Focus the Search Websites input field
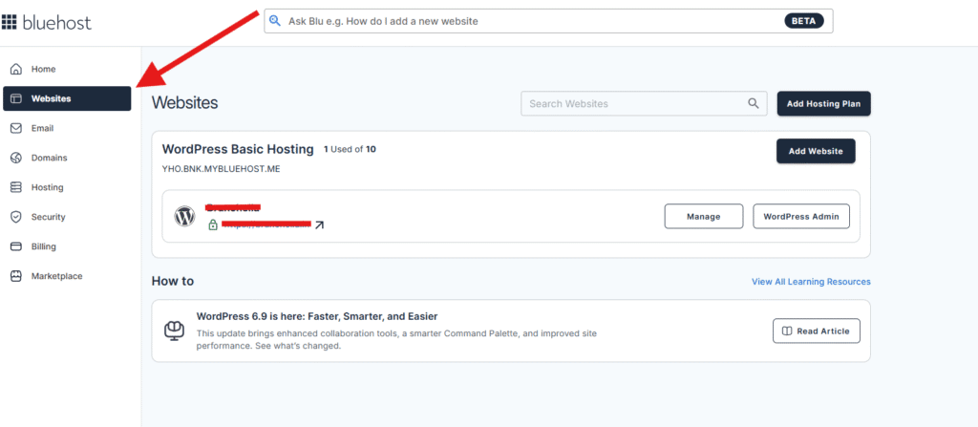Viewport: 978px width, 427px height. 630,103
